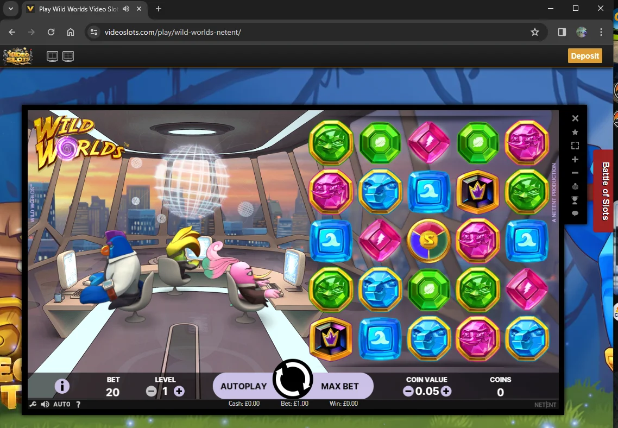Open the browser side panel
This screenshot has width=618, height=428.
point(562,32)
